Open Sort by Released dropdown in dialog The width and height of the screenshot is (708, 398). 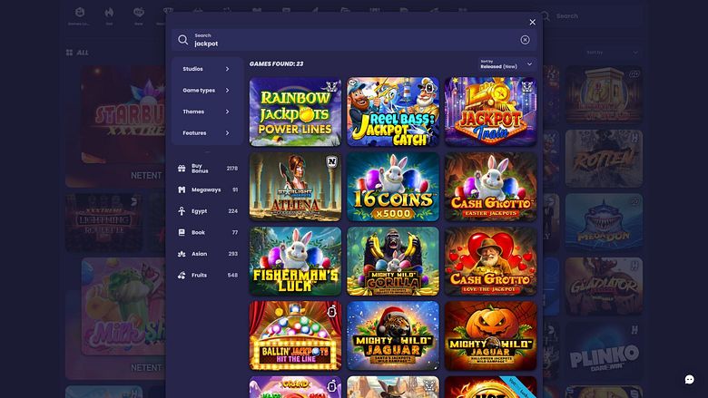(506, 64)
